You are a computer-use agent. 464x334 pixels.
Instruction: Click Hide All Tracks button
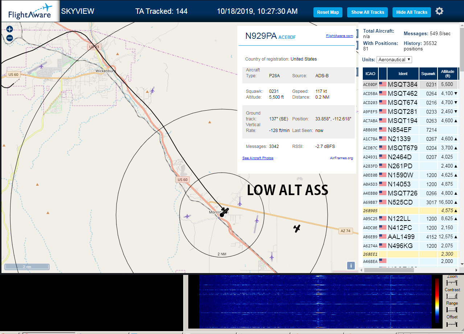point(412,12)
